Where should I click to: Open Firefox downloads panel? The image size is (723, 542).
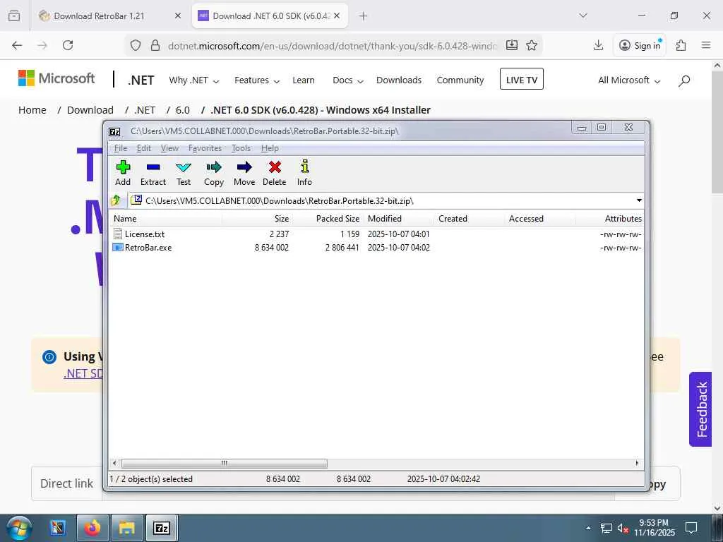pyautogui.click(x=598, y=45)
